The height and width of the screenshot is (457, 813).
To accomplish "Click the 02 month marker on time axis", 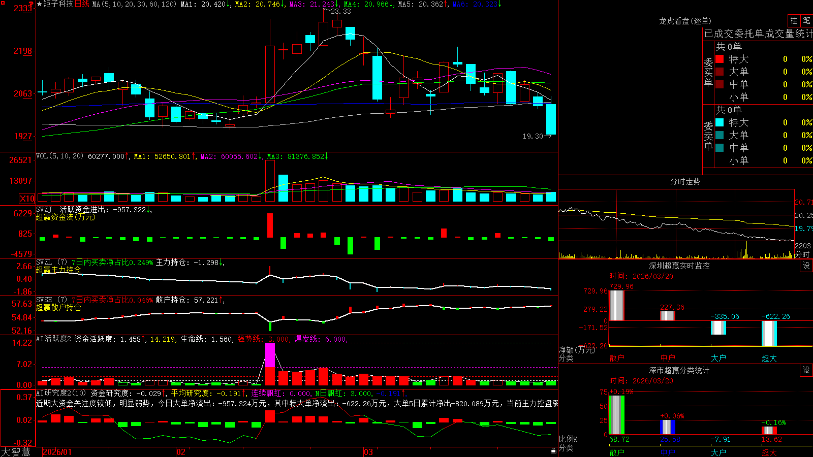I will pyautogui.click(x=181, y=452).
